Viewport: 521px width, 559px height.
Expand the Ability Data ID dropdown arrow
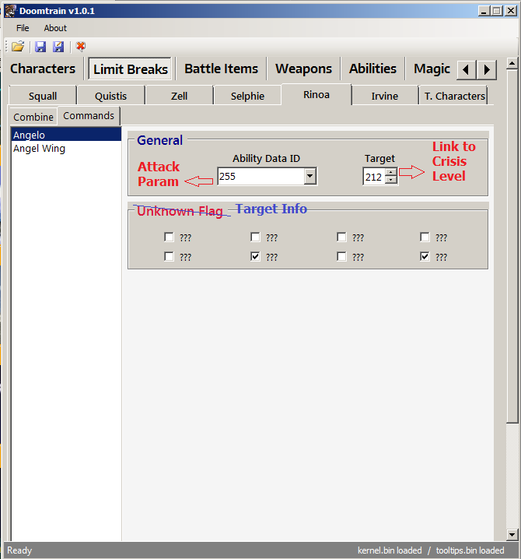[x=309, y=176]
